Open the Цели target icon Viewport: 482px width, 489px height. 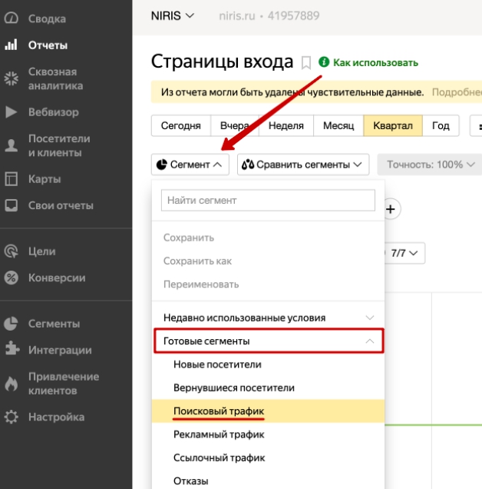click(x=11, y=251)
